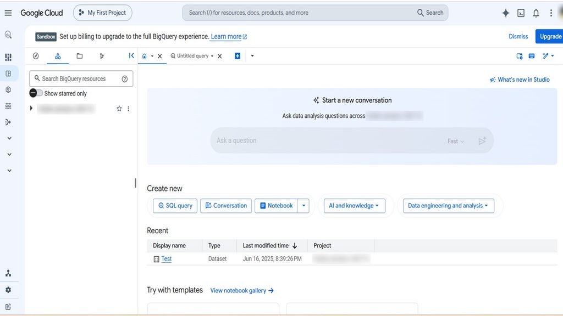The image size is (563, 316).
Task: Dismiss the sandbox billing banner
Action: (518, 37)
